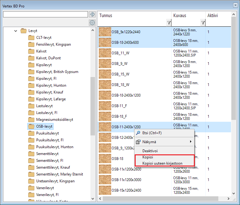The height and width of the screenshot is (205, 240).
Task: Click the search arrow button next to search field
Action: tap(92, 14)
